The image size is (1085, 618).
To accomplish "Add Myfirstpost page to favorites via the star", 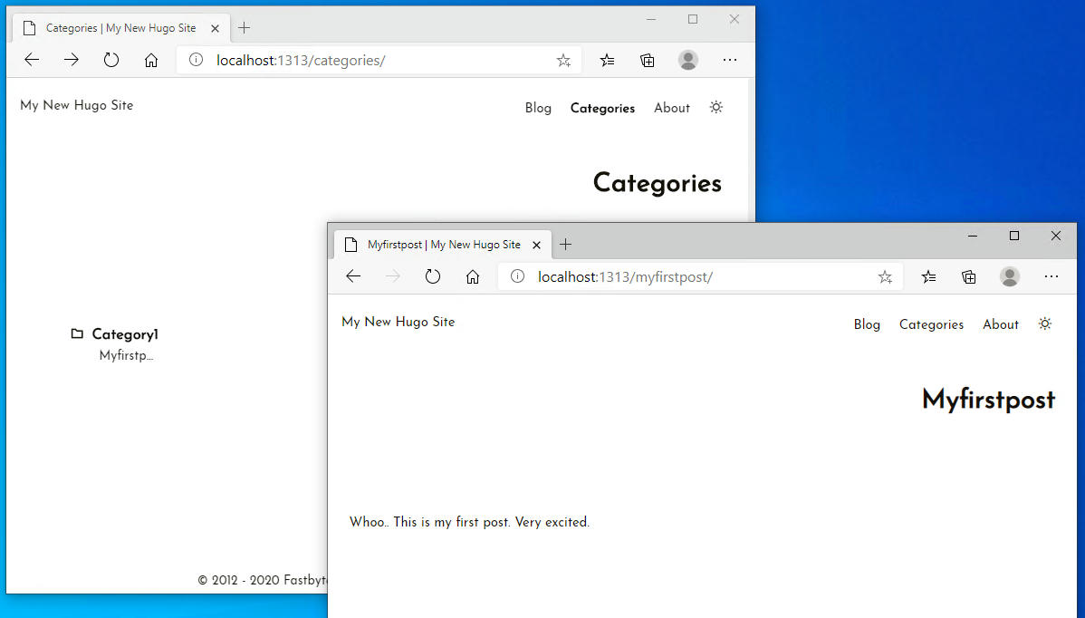I will [x=885, y=276].
